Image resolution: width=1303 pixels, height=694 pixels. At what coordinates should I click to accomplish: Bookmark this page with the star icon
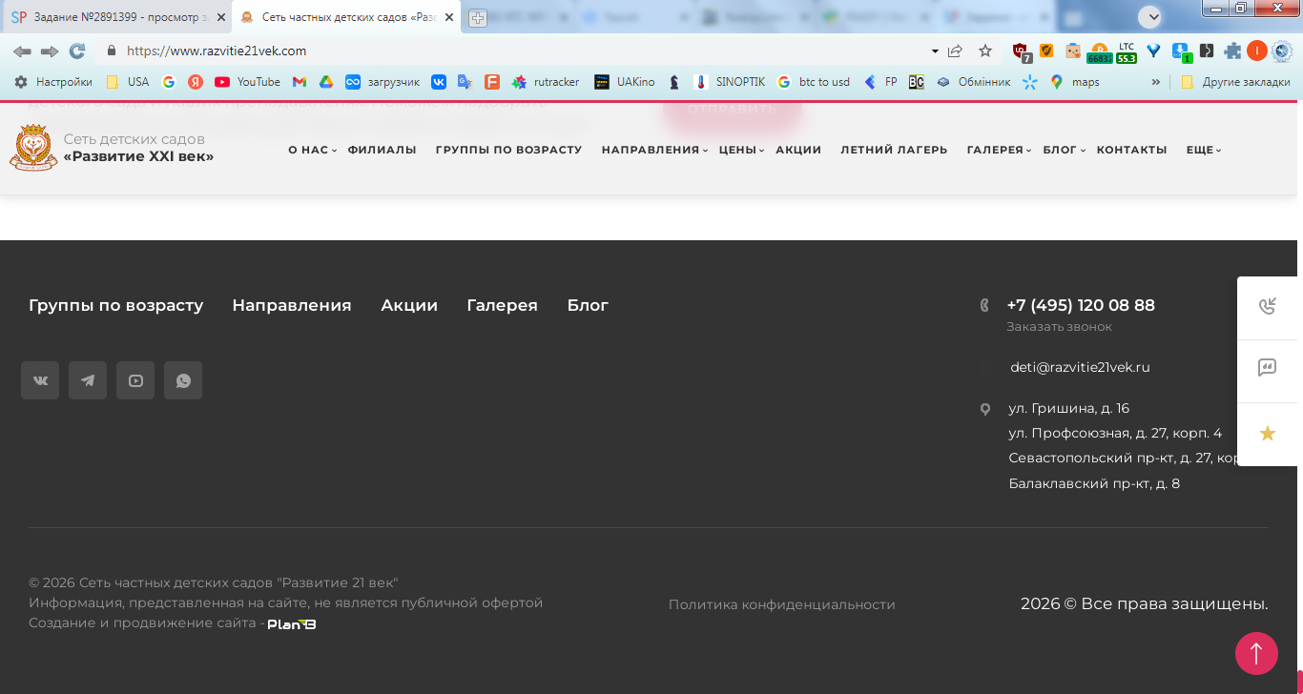click(985, 51)
